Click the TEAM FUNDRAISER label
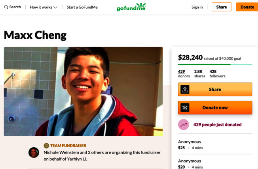 (x=68, y=146)
